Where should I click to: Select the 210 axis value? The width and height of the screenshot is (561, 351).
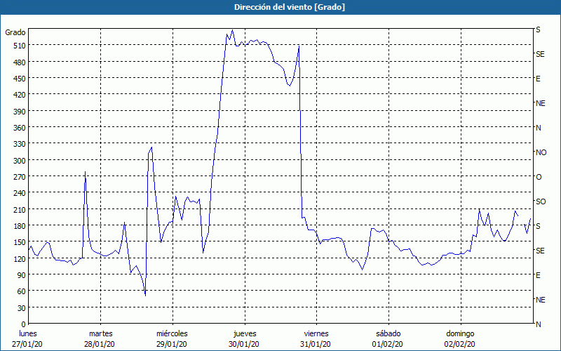(19, 209)
